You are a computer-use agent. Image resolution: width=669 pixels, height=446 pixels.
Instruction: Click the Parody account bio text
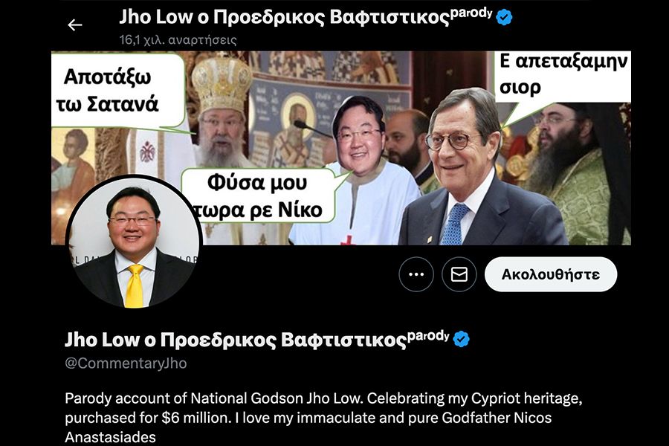[323, 417]
